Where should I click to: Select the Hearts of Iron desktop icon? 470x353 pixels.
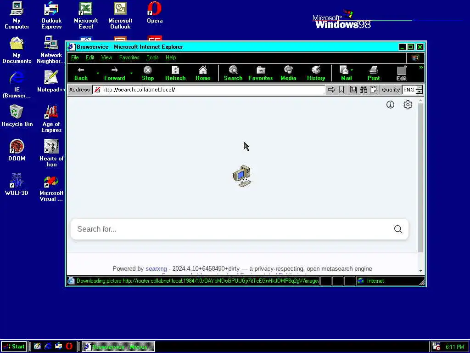(51, 154)
